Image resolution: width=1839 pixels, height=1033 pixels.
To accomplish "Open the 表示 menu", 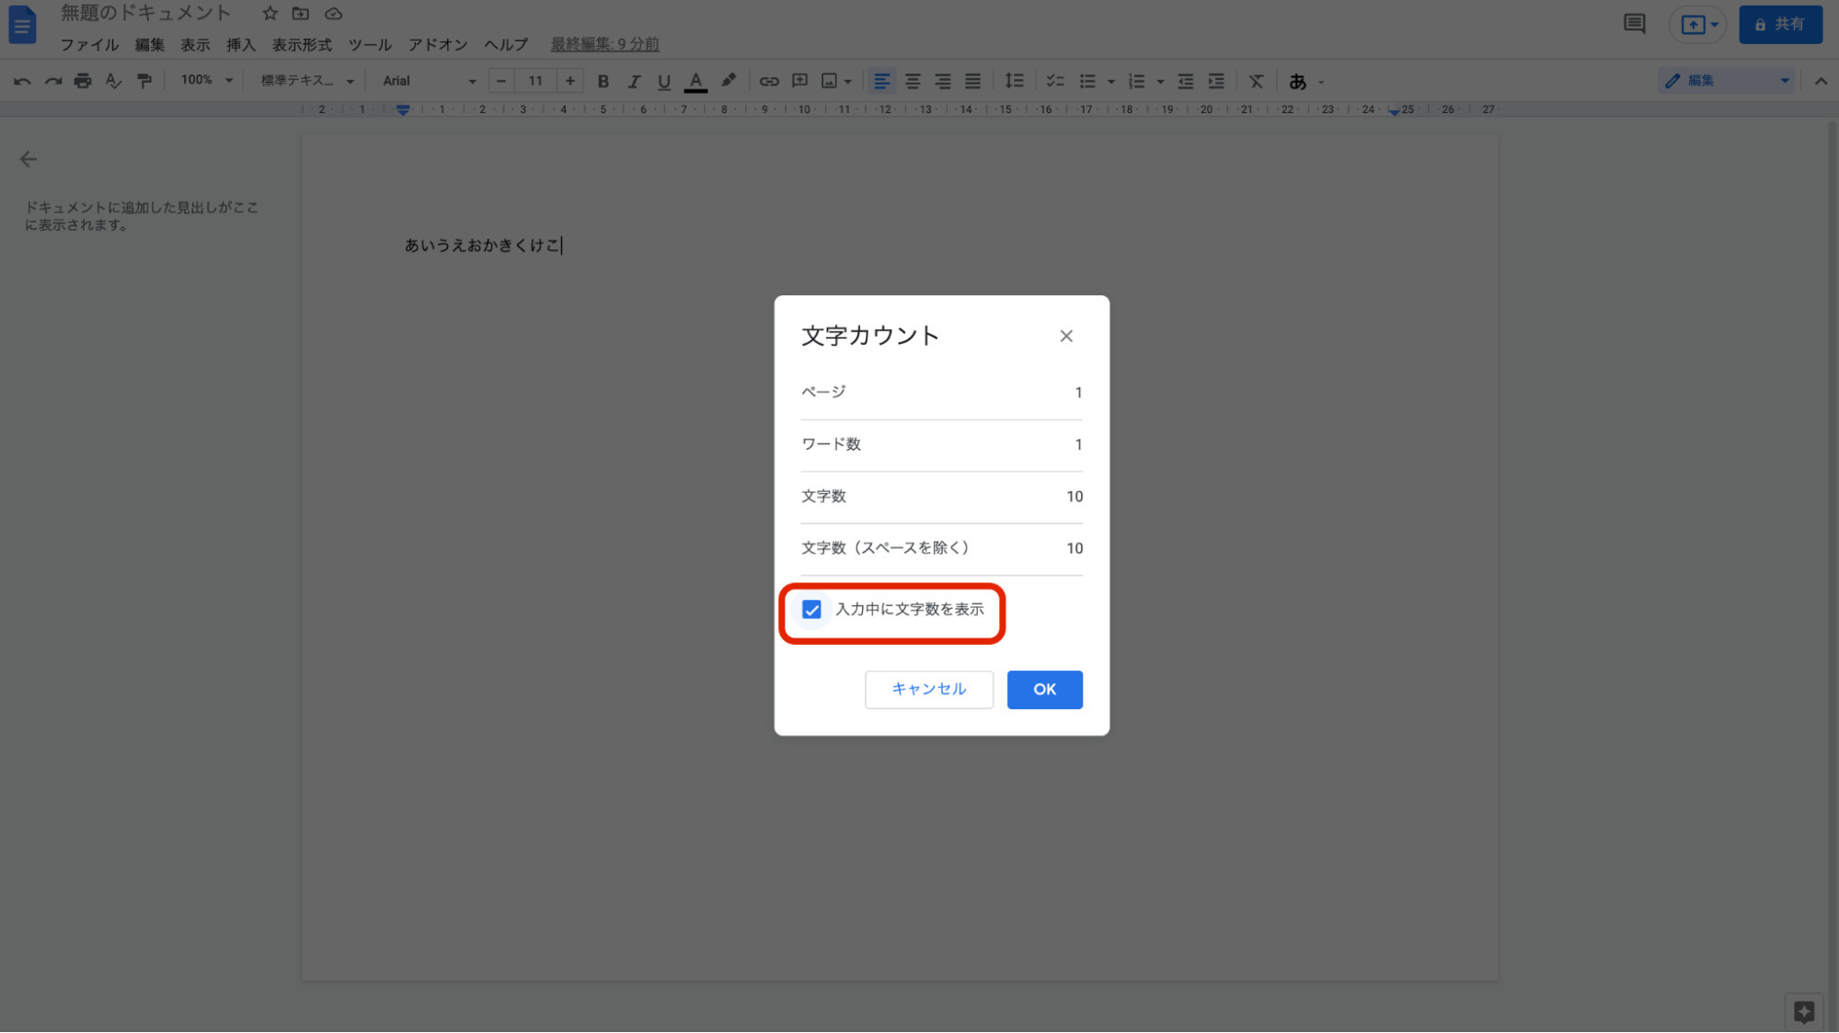I will (x=195, y=44).
